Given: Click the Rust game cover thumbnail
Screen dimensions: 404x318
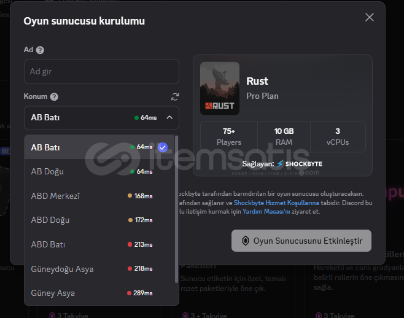Looking at the screenshot, I should (x=220, y=88).
